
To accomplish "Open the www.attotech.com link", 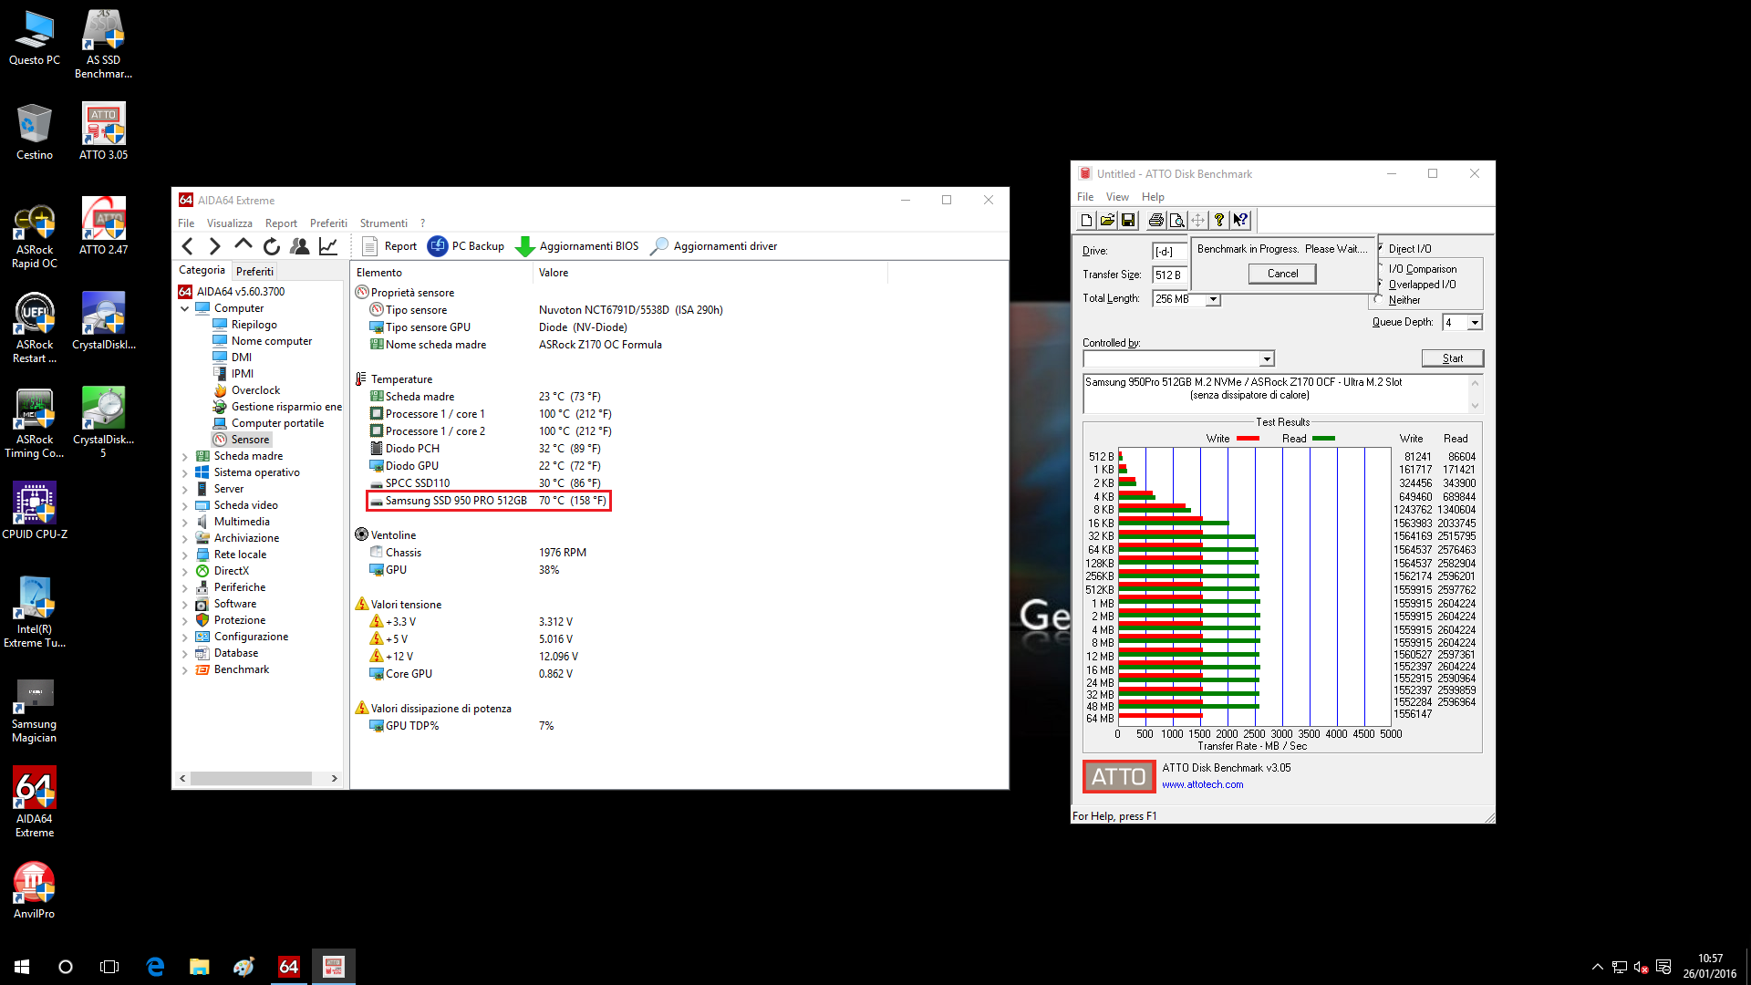I will [1202, 784].
